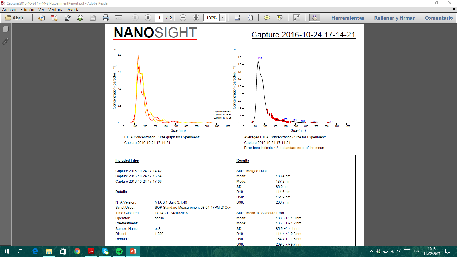The height and width of the screenshot is (257, 457).
Task: Open Microsoft Edge from the taskbar
Action: tap(35, 251)
